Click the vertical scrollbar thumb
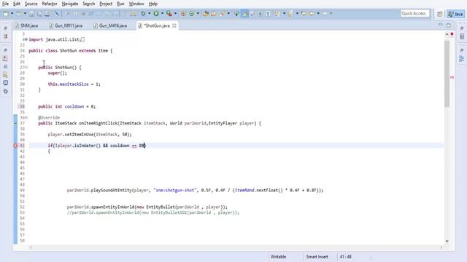The height and width of the screenshot is (262, 467). tap(447, 74)
